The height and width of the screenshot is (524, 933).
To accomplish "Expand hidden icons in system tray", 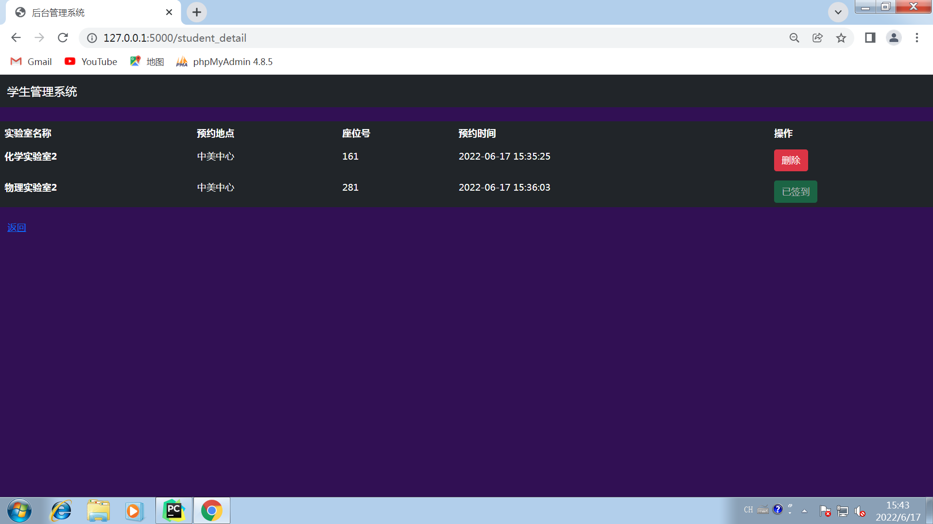I will coord(804,510).
